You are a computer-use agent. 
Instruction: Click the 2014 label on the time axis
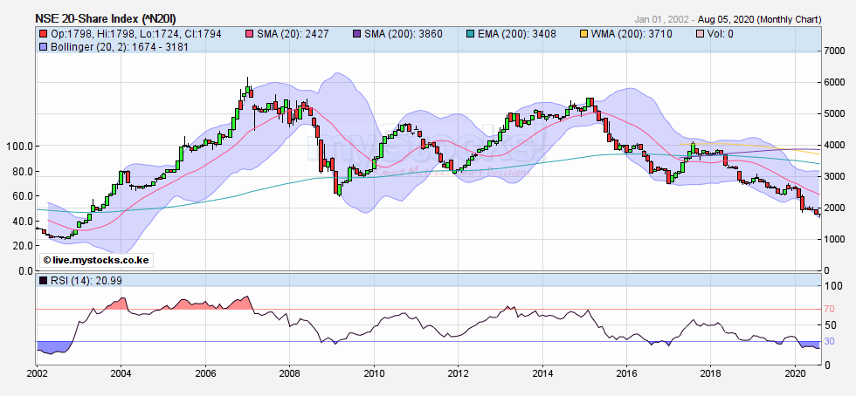tap(542, 373)
